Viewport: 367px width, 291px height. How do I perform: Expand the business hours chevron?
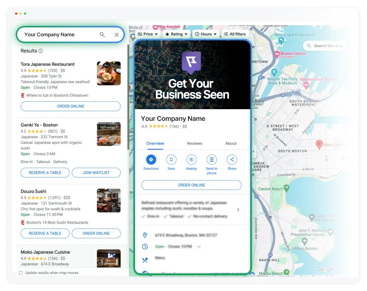(x=199, y=247)
